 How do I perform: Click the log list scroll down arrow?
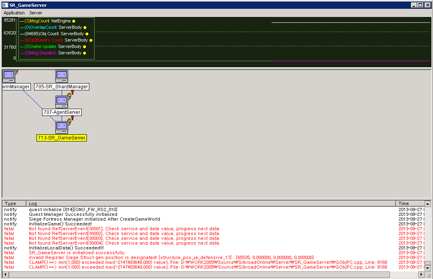427,268
